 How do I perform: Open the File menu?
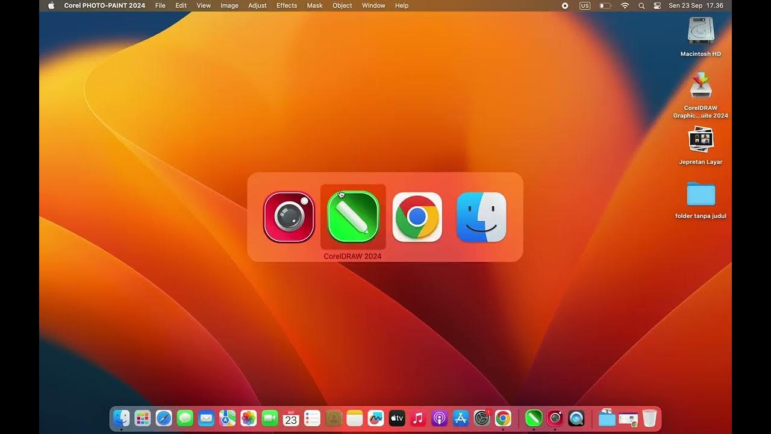pos(160,5)
